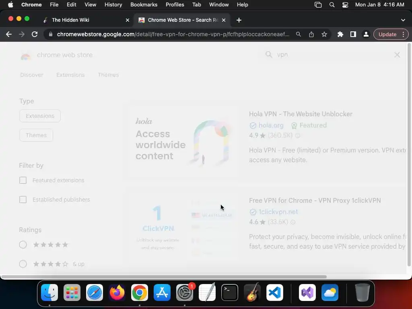Close The Hidden Wiki tab
Screen dimensions: 412x309
(x=128, y=20)
